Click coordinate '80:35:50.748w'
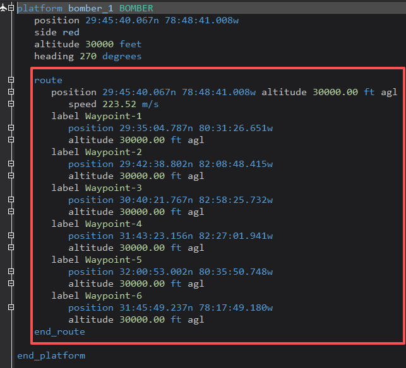This screenshot has height=368, width=406. point(236,272)
